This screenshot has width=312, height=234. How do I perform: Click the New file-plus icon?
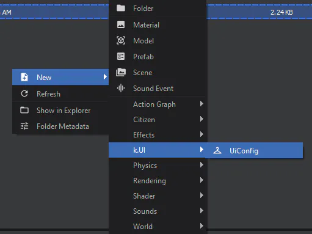(24, 77)
